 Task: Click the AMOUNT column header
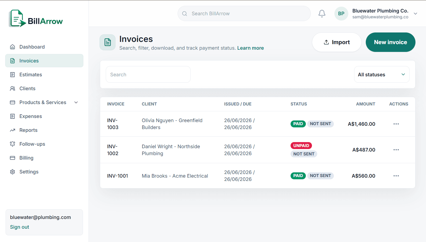pos(365,104)
